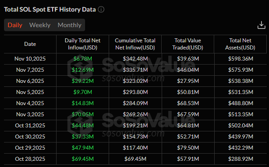
Task: Click the $27.95M value traded cell
Action: 188,81
